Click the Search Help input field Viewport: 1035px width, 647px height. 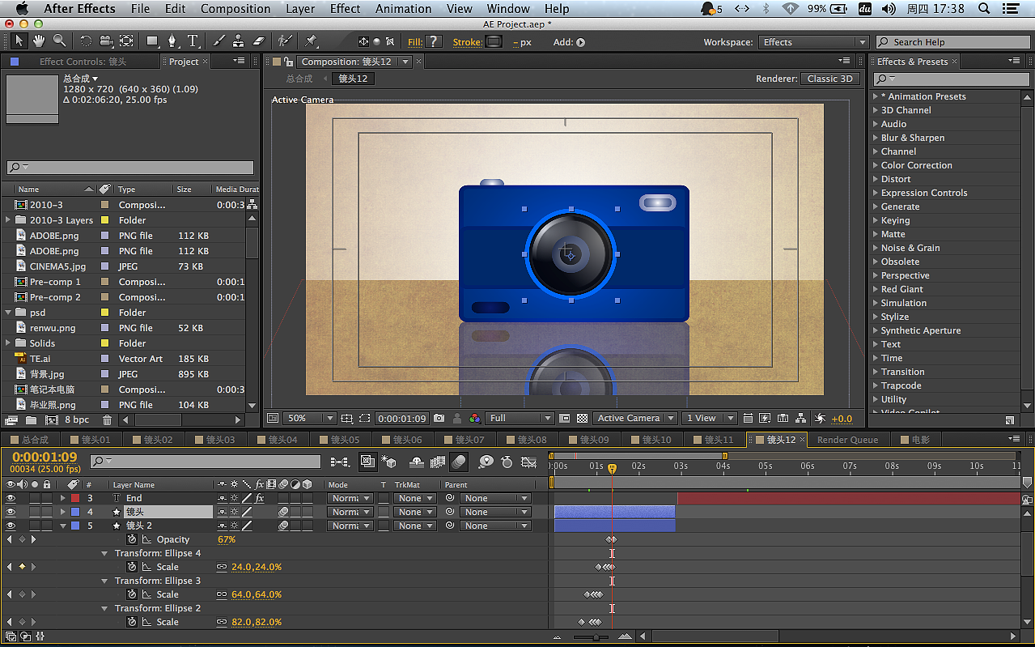(955, 42)
